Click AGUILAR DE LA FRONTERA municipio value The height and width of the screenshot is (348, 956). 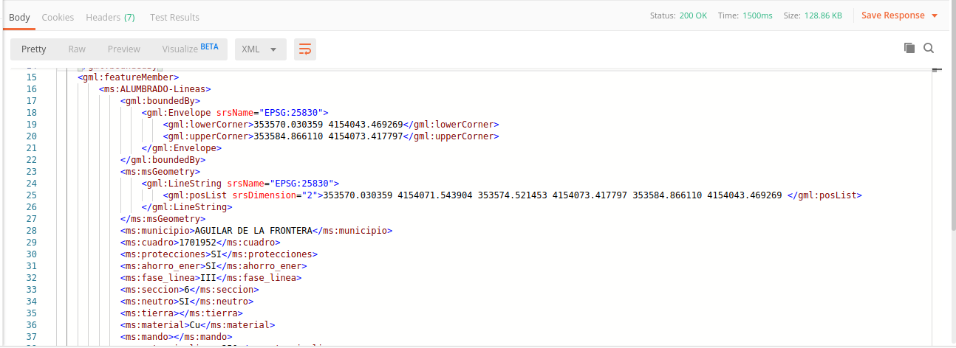coord(253,231)
